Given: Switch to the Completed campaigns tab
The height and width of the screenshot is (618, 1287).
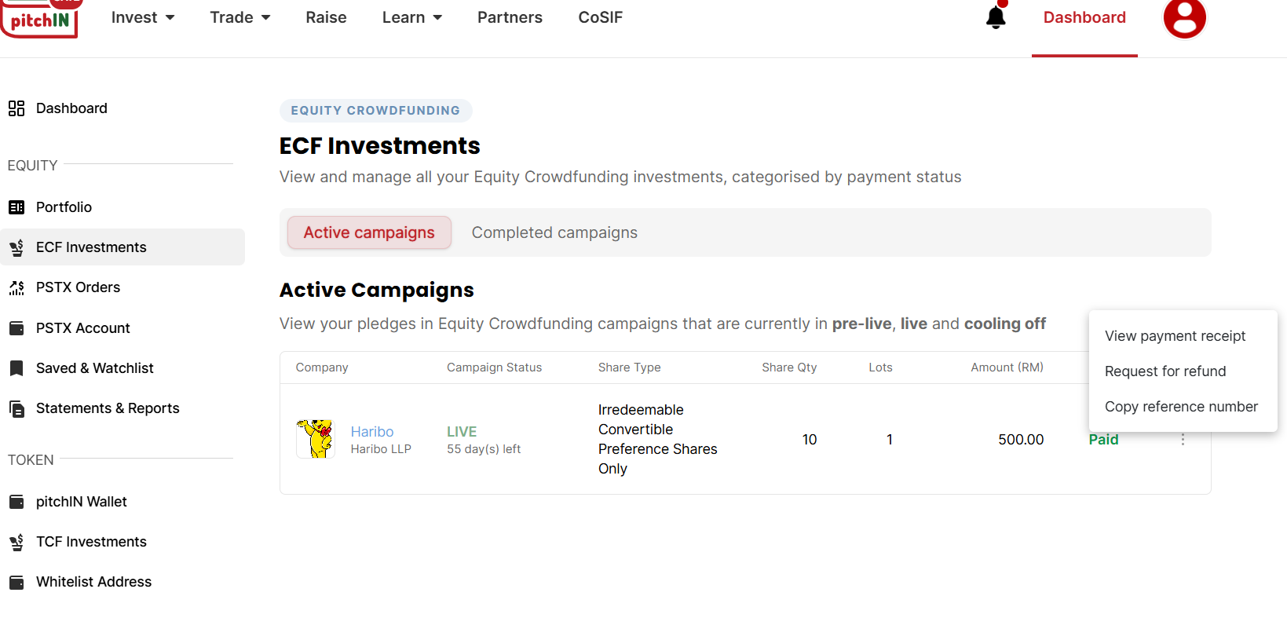Looking at the screenshot, I should click(554, 232).
